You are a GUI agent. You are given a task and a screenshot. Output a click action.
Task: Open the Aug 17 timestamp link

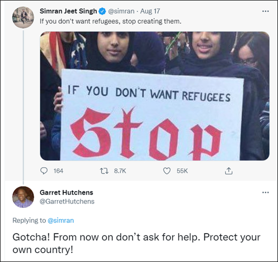pos(150,11)
